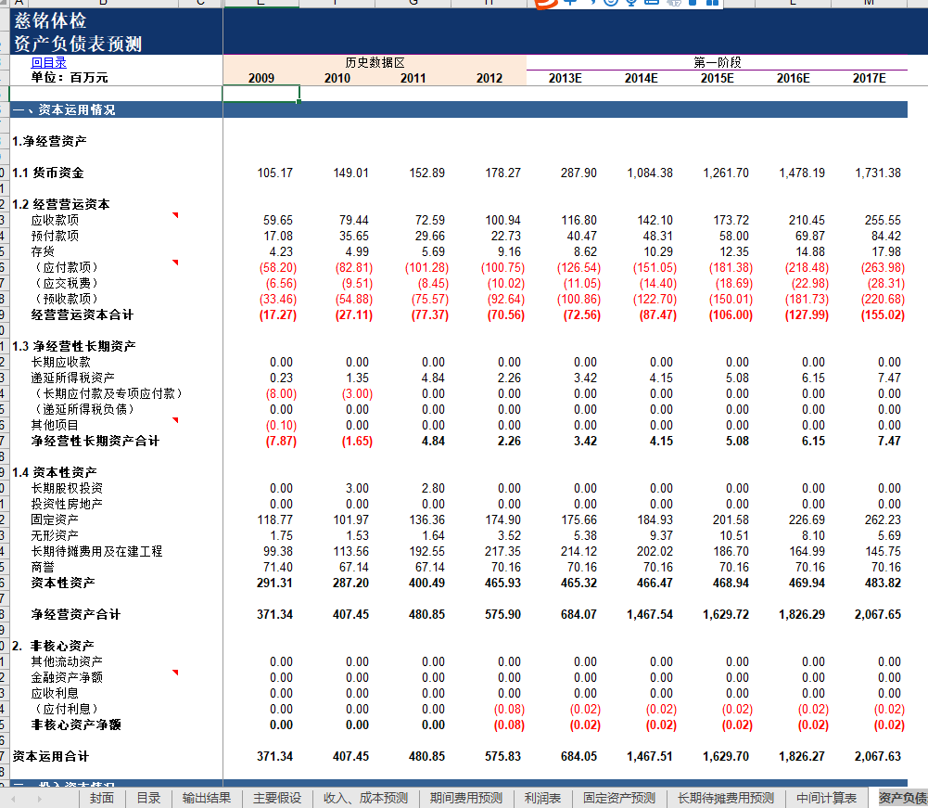Open the Sogou emoji smiley icon

click(609, 3)
